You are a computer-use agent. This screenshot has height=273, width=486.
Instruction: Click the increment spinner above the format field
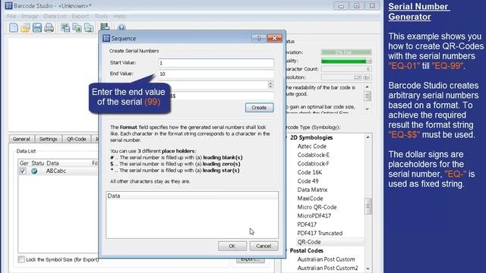point(270,83)
